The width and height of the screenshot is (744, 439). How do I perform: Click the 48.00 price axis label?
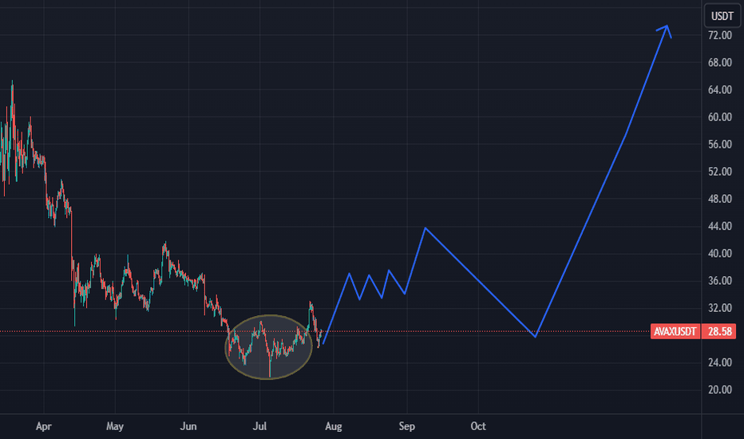pos(720,199)
